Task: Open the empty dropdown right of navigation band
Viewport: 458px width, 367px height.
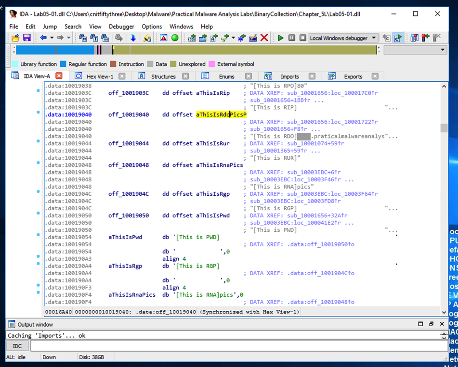Action: pyautogui.click(x=415, y=50)
